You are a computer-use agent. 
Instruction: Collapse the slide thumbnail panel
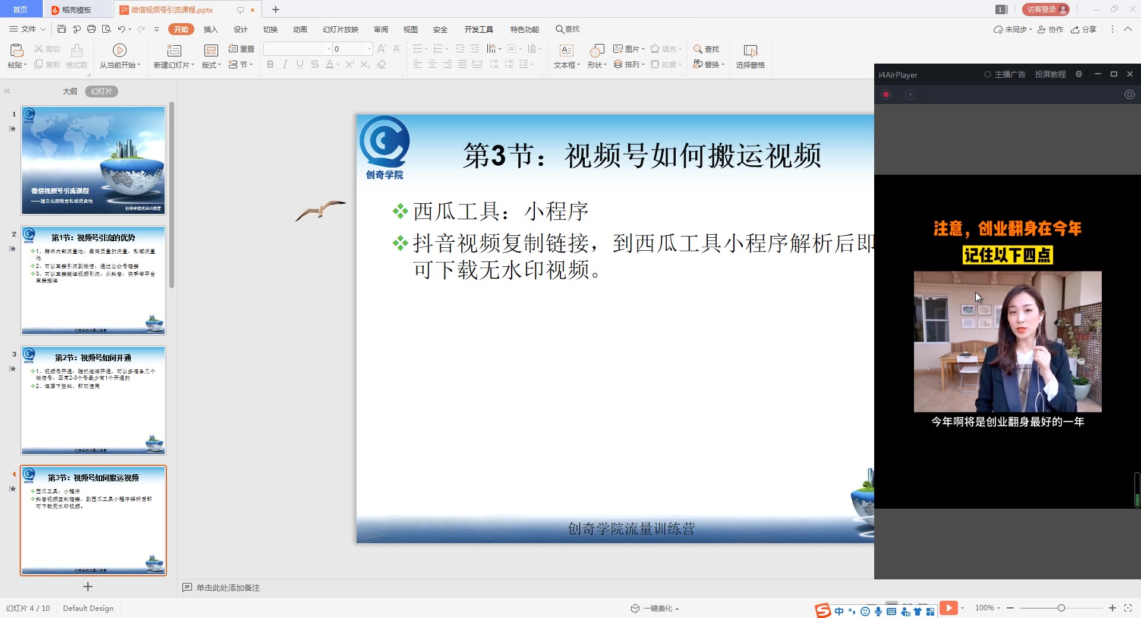click(7, 91)
